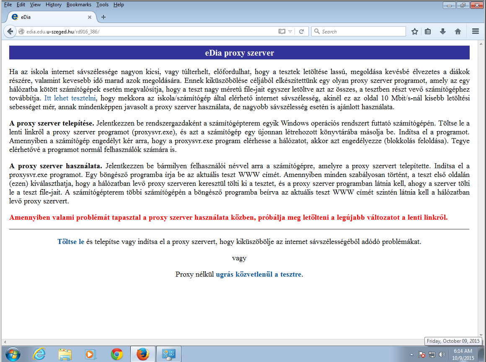Open reader view icon in address bar
Viewport: 486px width, 362px height.
coord(282,31)
